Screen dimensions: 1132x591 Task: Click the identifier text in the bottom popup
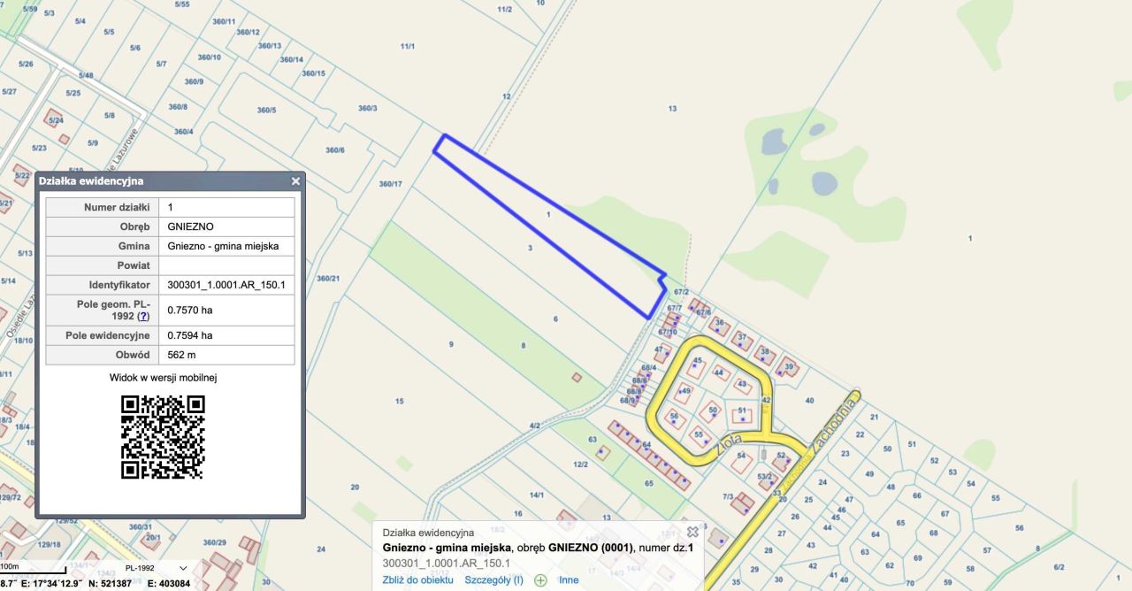pyautogui.click(x=445, y=564)
